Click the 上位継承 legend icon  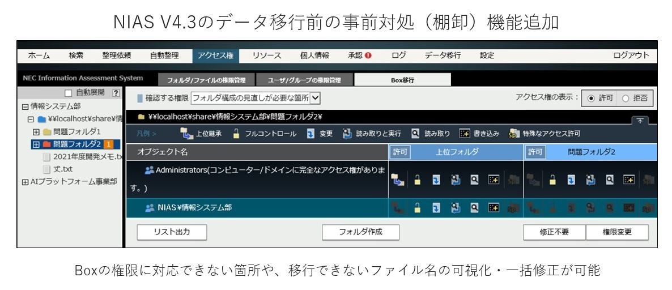coord(186,134)
